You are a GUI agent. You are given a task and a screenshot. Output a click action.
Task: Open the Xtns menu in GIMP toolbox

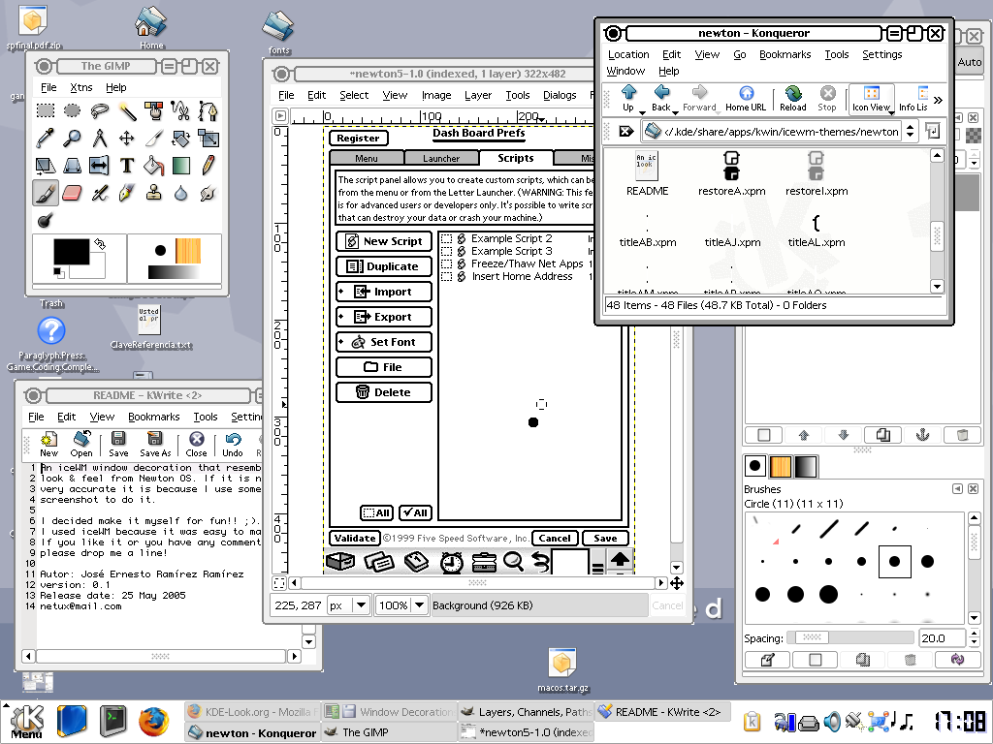[x=81, y=87]
